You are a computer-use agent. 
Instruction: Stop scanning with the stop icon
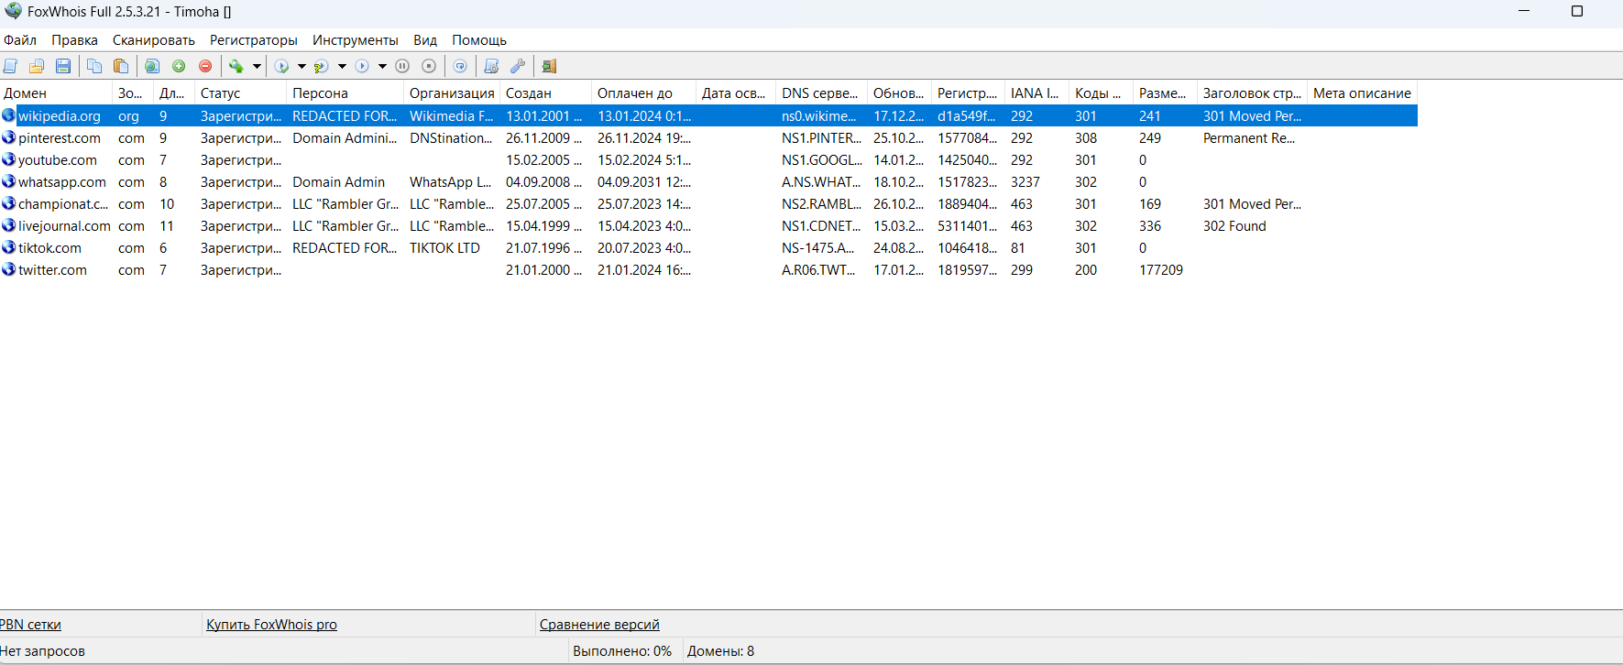click(429, 66)
